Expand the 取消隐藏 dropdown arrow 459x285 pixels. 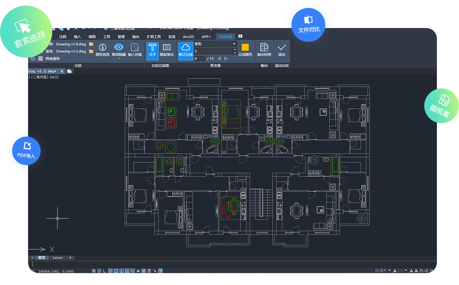[x=119, y=59]
